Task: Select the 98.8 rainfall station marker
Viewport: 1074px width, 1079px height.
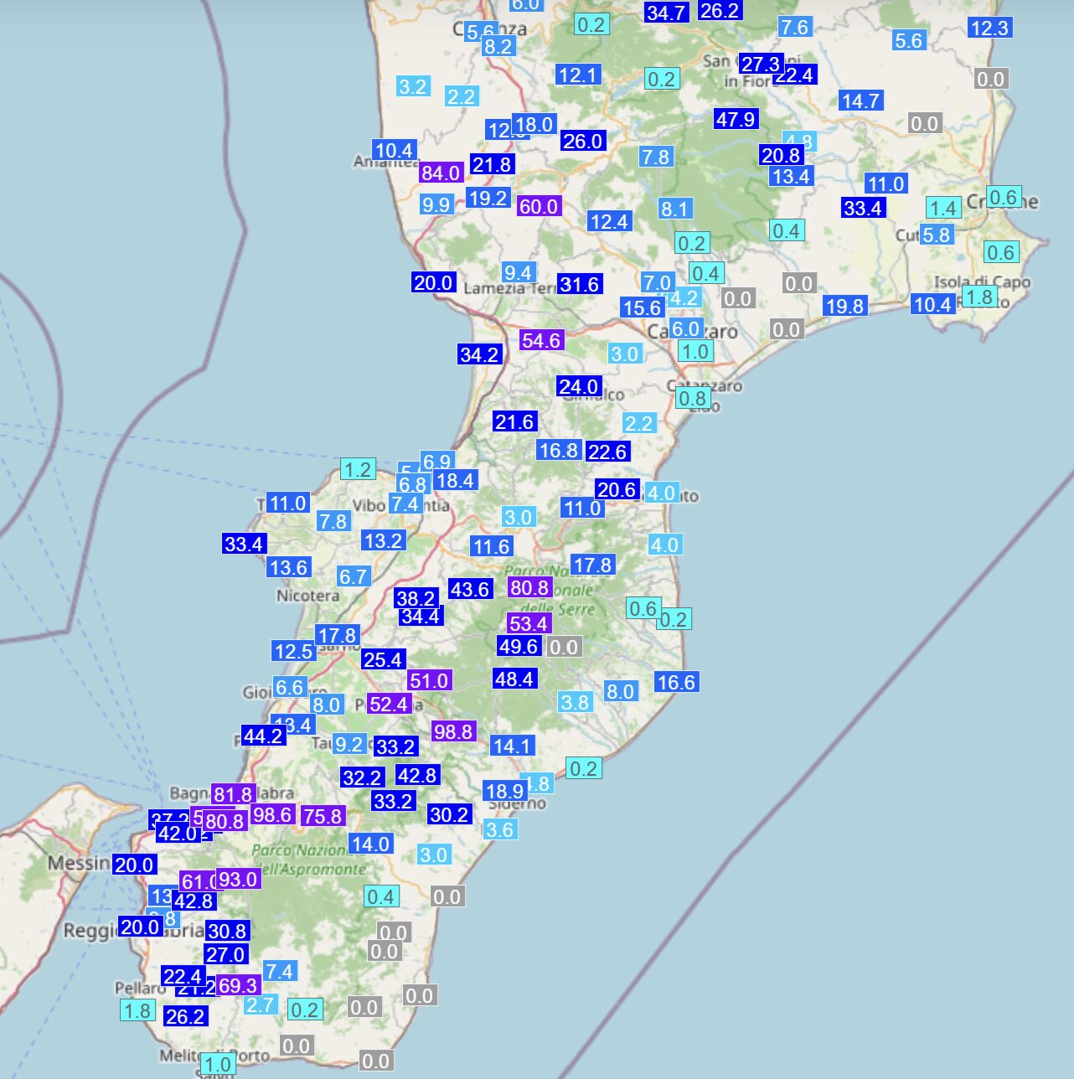Action: [453, 731]
